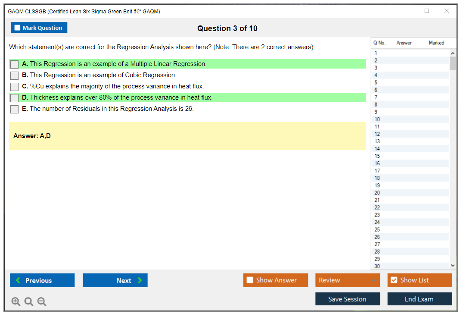Select answer checkbox for option A
This screenshot has width=463, height=317.
[15, 64]
